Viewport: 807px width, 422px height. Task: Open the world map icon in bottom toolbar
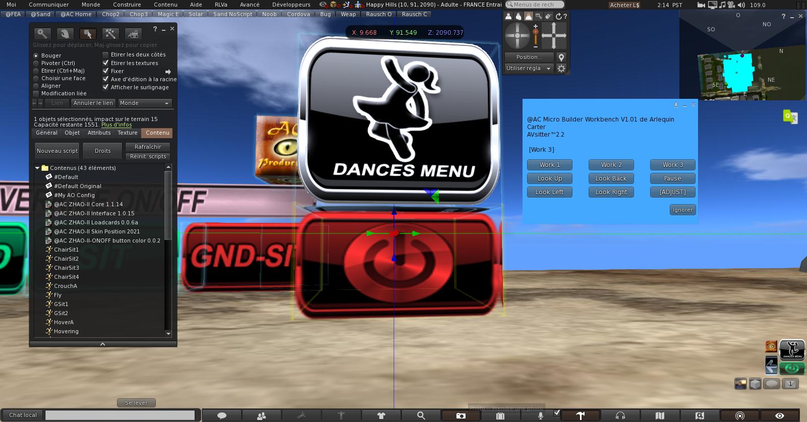660,415
